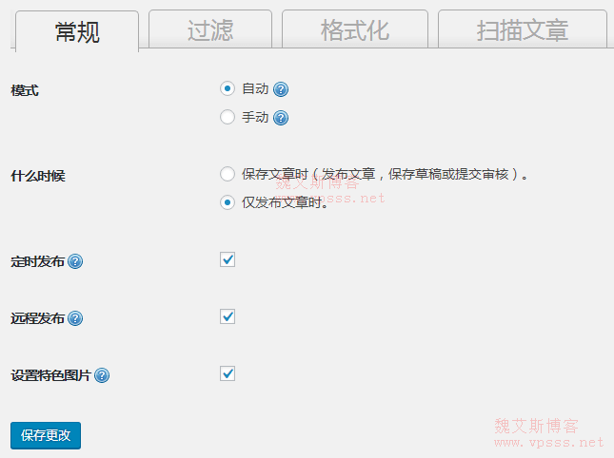The image size is (614, 458).
Task: Click the 保存更改 button
Action: point(46,435)
